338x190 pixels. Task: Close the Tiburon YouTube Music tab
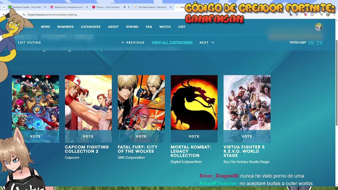coord(129,7)
